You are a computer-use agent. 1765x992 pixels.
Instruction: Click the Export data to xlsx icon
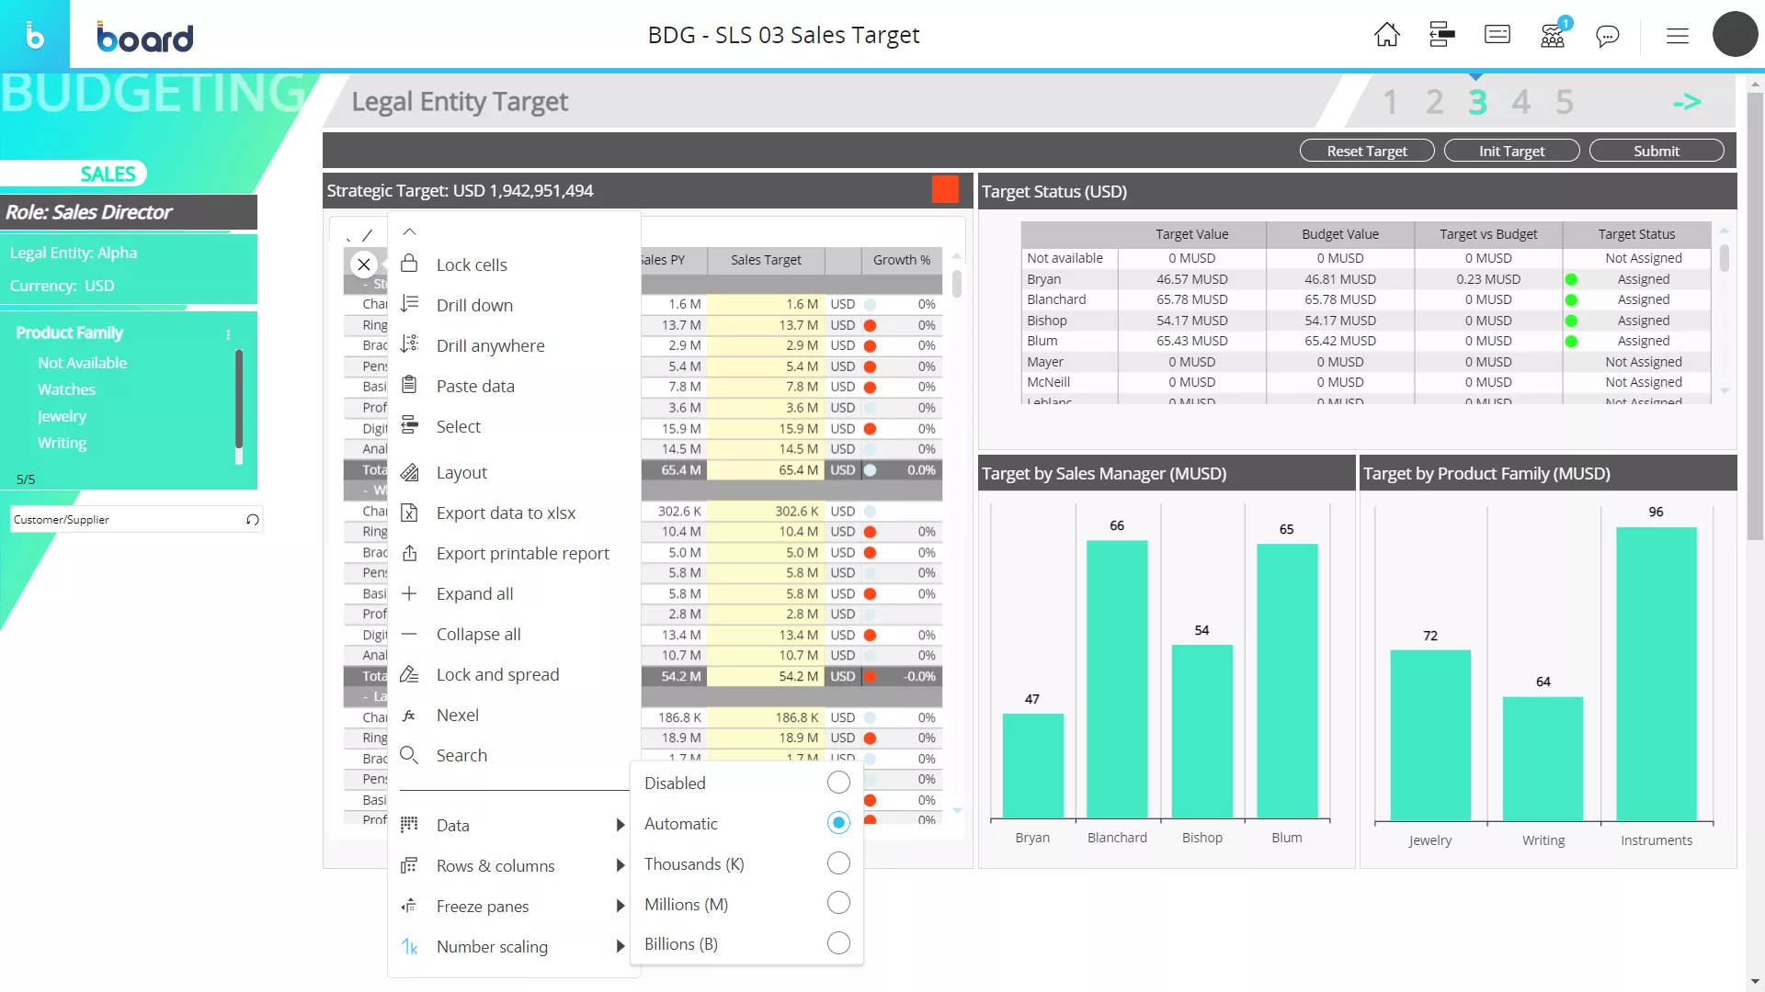[410, 511]
